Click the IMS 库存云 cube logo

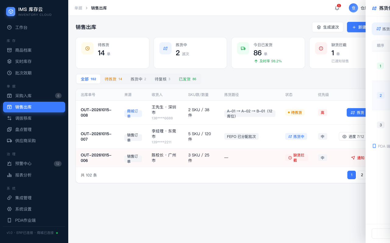click(11, 12)
